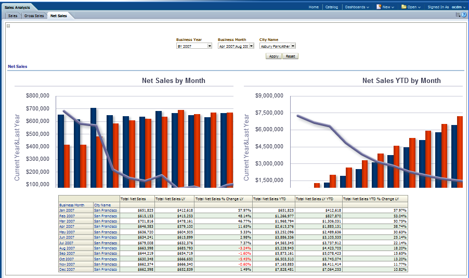Switch to the Sales tab
Viewport: 469px width, 278px height.
pyautogui.click(x=12, y=16)
